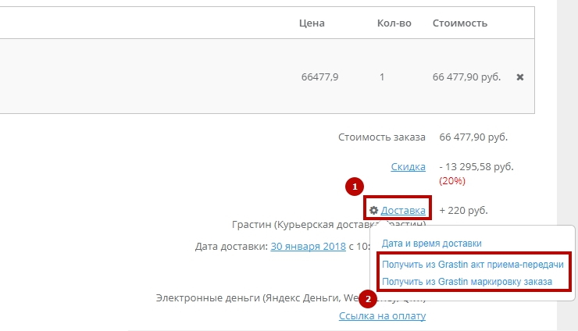Click the Цена column header
The height and width of the screenshot is (331, 578).
click(312, 23)
